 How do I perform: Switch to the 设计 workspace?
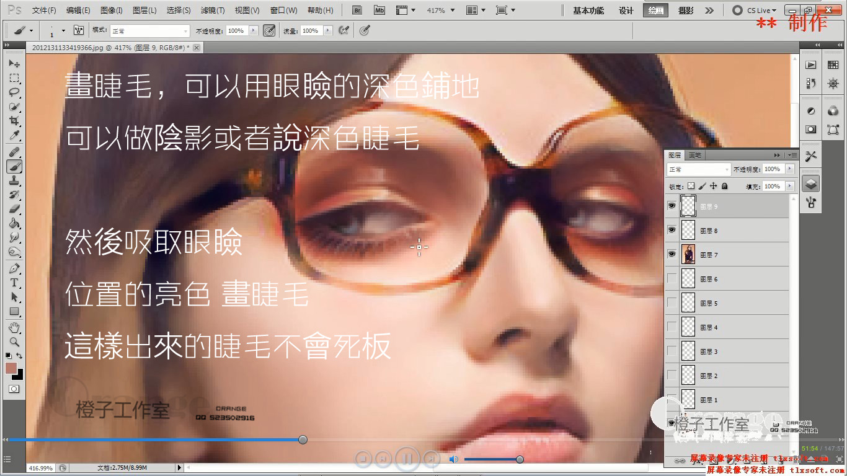[x=626, y=11]
